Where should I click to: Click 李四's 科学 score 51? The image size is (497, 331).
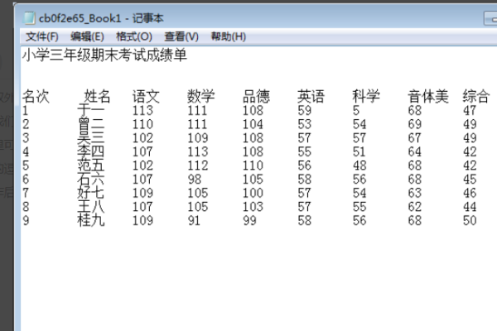tap(359, 151)
